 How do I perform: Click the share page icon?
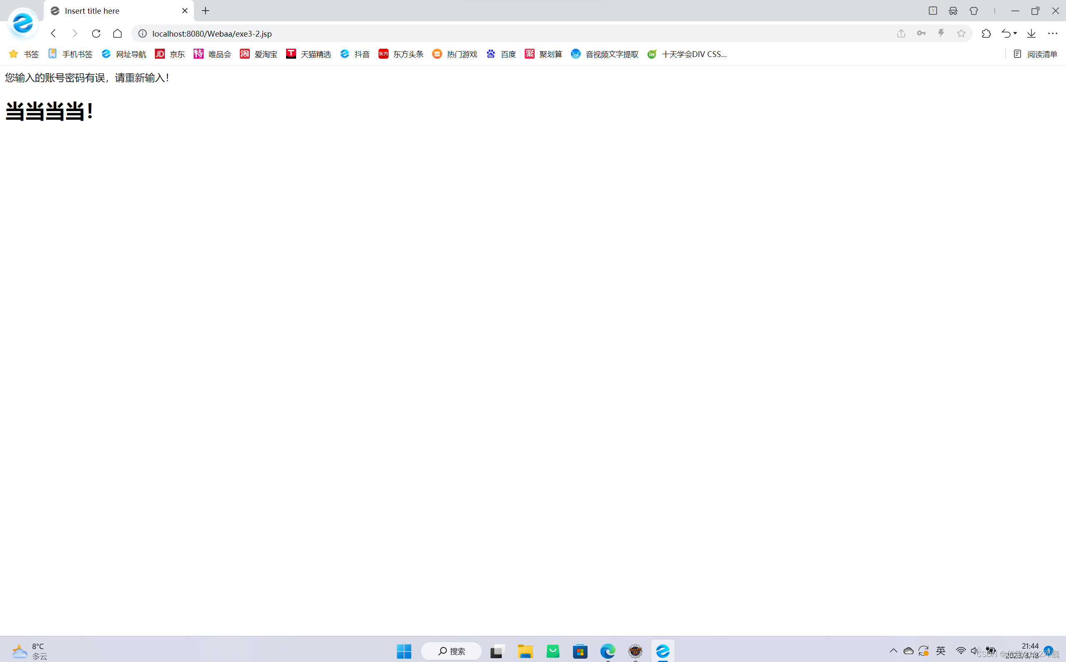(901, 34)
